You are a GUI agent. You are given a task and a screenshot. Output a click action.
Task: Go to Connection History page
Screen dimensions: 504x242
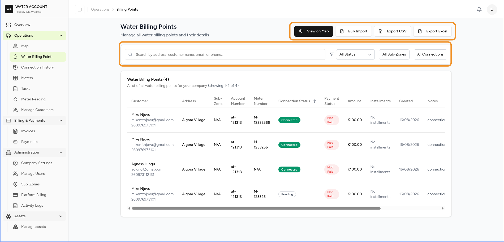pos(38,67)
